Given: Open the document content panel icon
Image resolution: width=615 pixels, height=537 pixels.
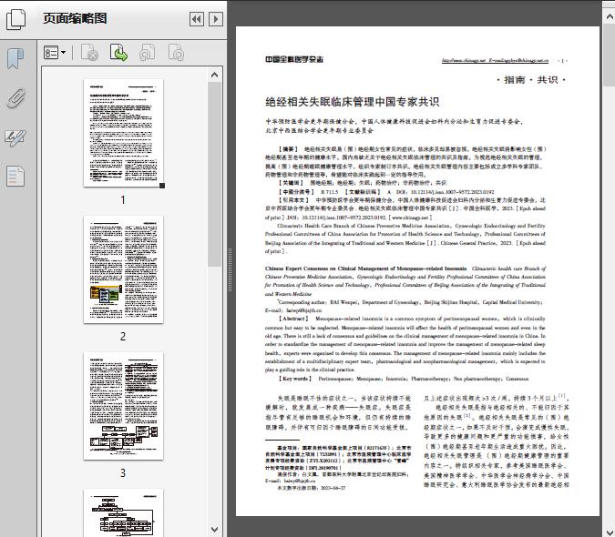Looking at the screenshot, I should (x=15, y=176).
